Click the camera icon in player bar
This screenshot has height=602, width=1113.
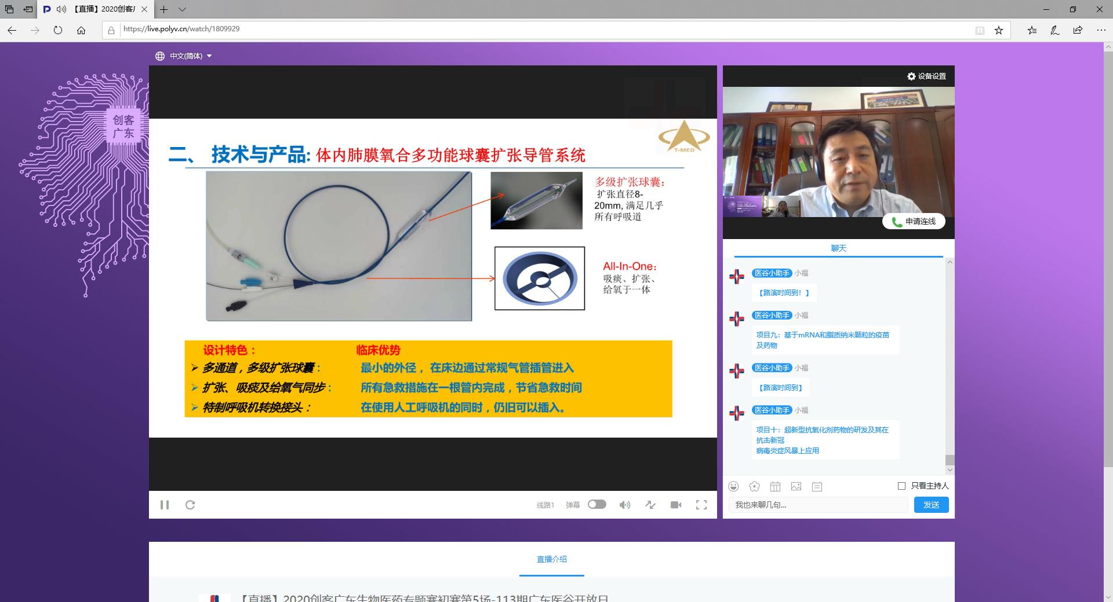(676, 505)
